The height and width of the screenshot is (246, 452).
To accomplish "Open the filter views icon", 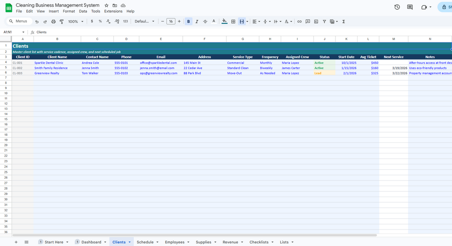I will (334, 21).
